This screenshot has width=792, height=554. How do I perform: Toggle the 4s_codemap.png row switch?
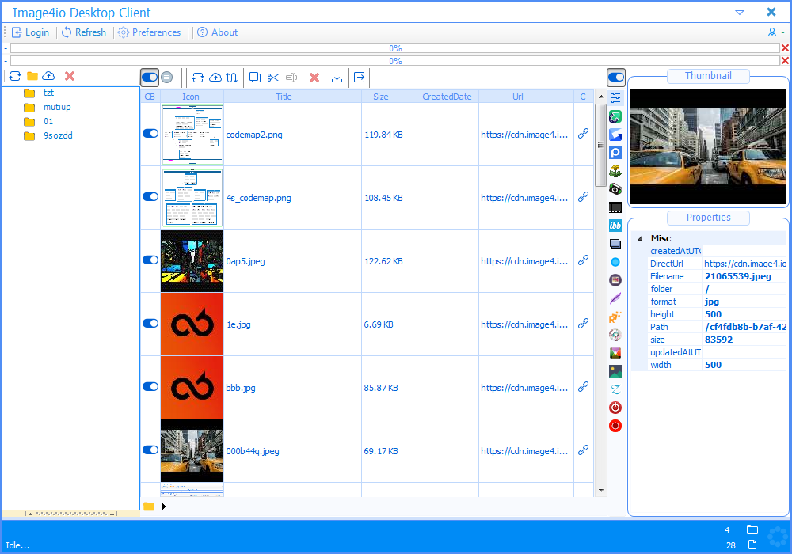coord(150,197)
